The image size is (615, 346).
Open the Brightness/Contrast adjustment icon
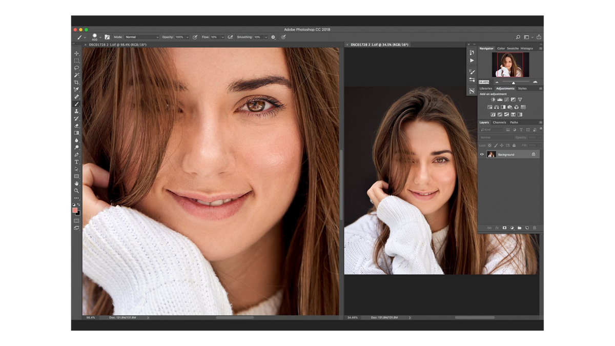click(493, 99)
